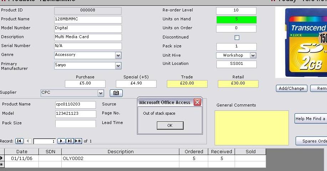Jump to last record navigation arrow

coord(70,141)
